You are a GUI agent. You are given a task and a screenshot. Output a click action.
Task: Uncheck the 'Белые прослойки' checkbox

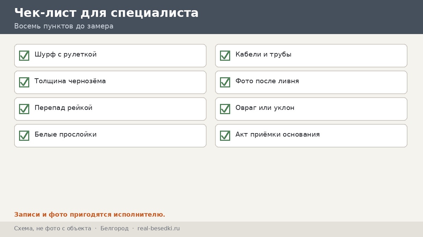(24, 136)
